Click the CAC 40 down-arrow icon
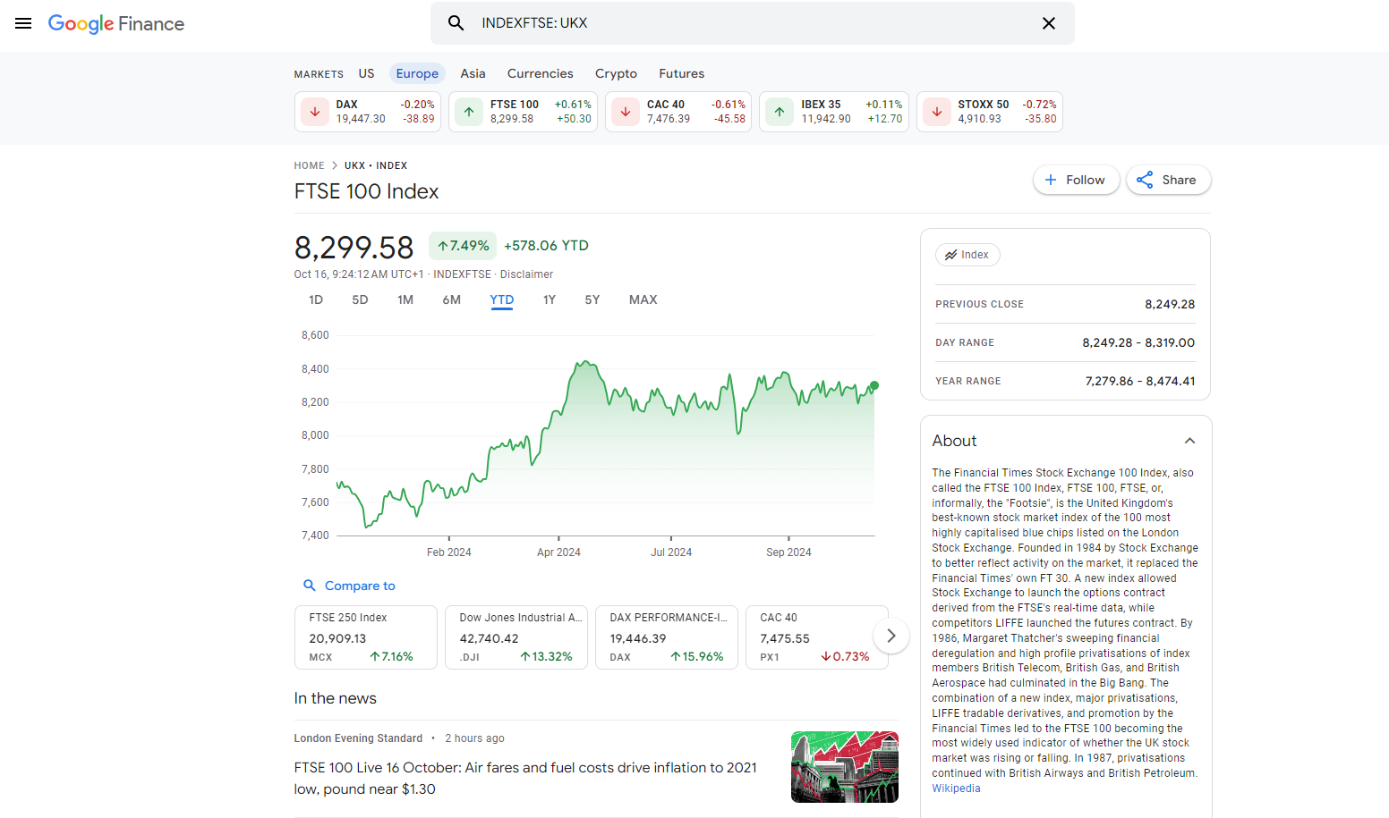The image size is (1389, 818). (626, 112)
